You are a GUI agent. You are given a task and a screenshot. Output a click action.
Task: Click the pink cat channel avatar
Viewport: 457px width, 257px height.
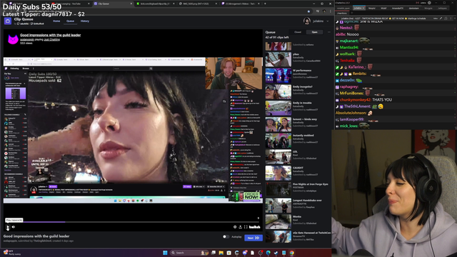click(13, 39)
